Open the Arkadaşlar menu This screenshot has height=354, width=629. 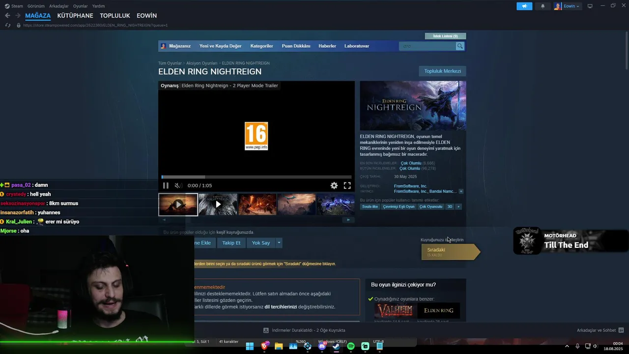[59, 6]
